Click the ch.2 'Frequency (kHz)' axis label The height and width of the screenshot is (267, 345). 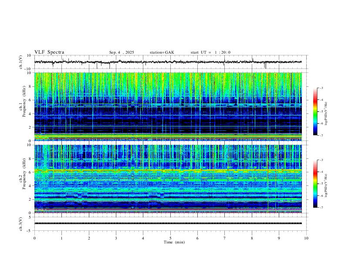(x=24, y=174)
